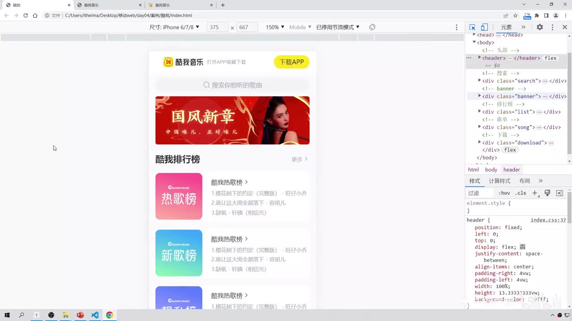Expand the div class="download" node

[x=479, y=142]
